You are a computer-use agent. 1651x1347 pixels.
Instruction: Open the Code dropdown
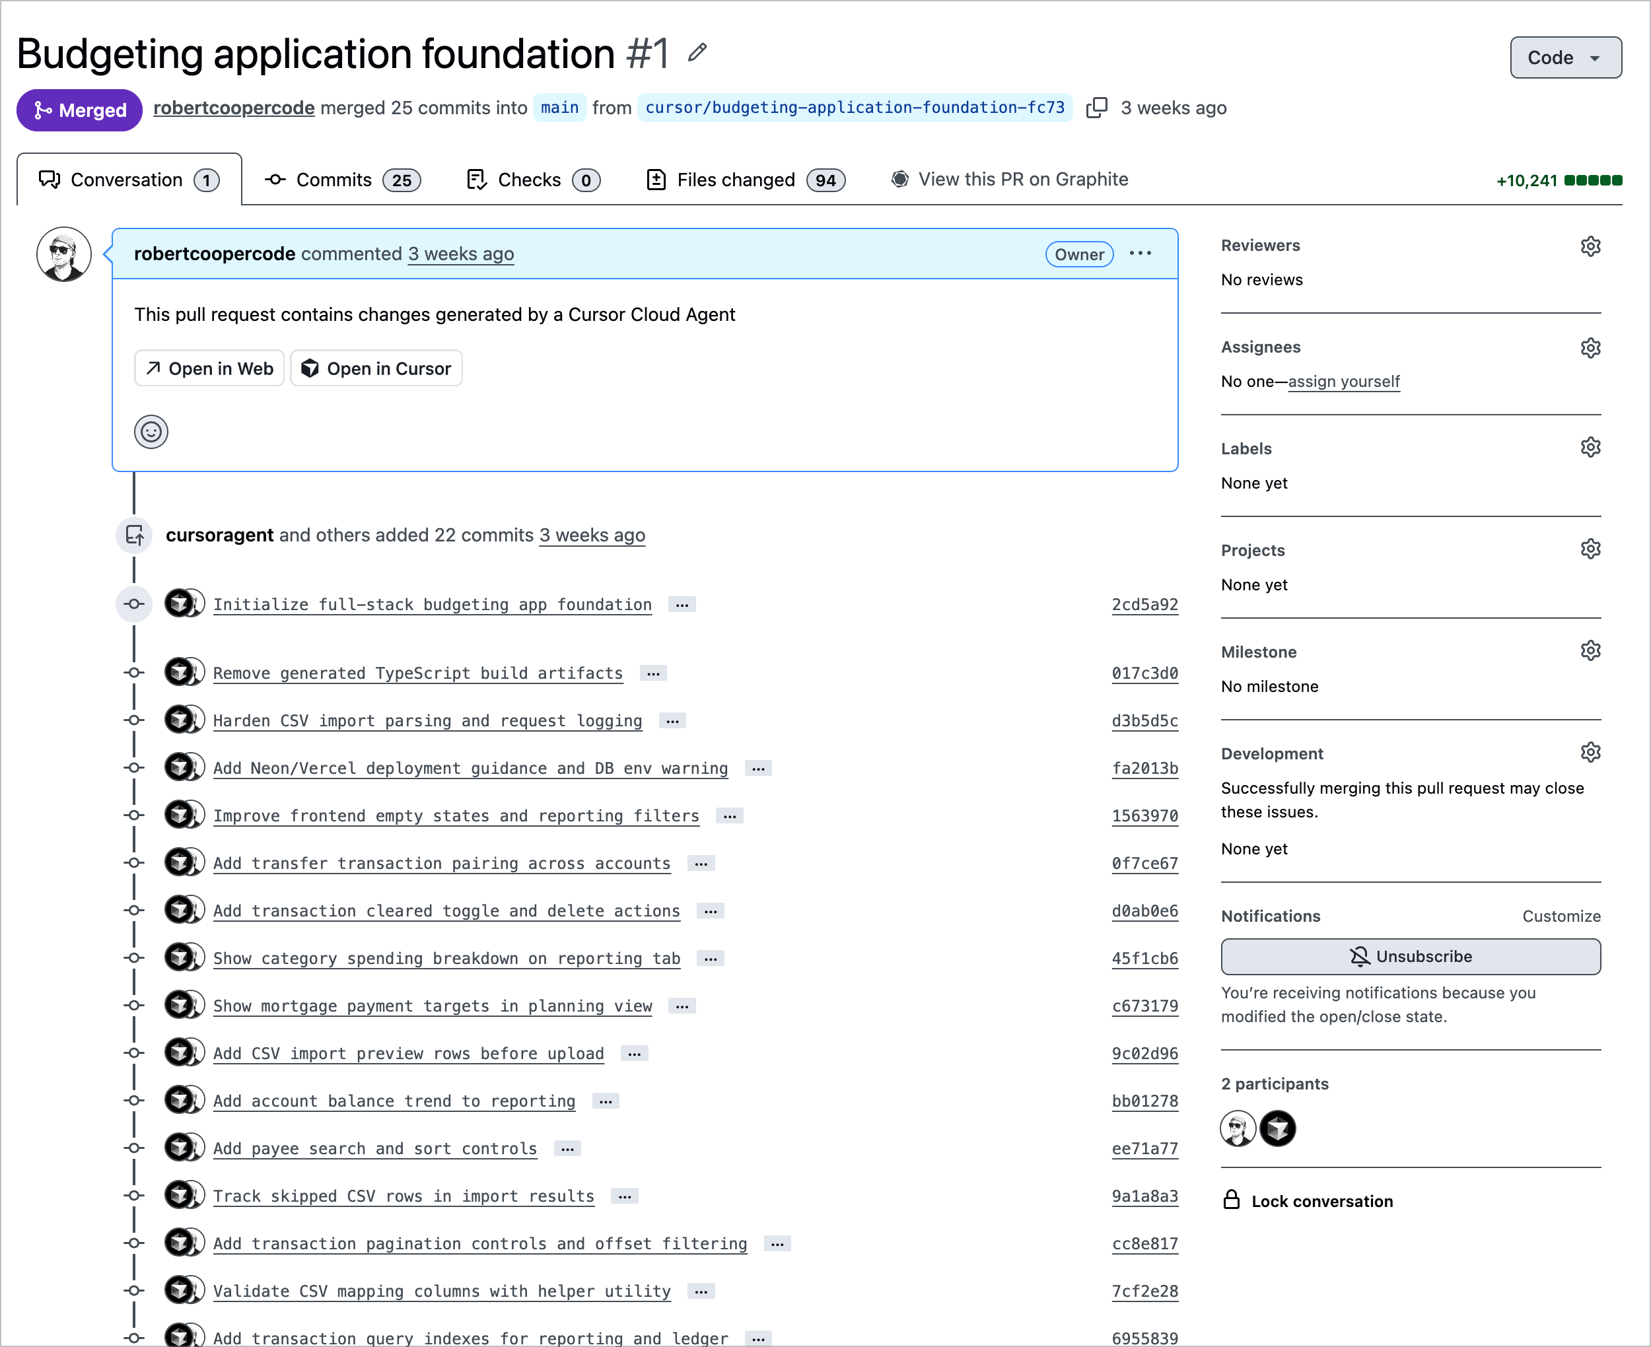[x=1565, y=57]
